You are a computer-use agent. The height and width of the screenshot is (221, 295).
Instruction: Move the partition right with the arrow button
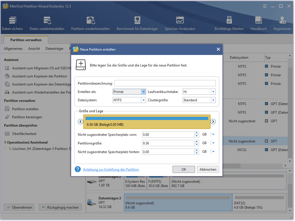213,122
